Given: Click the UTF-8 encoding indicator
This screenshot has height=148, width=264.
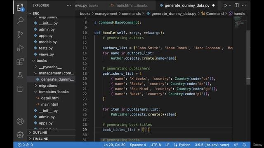Looking at the screenshot, I should point(156,145).
